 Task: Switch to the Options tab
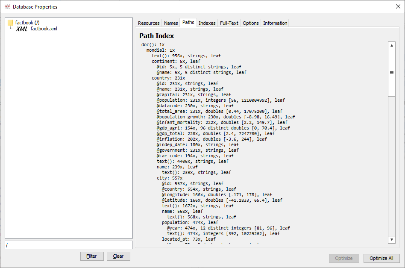pyautogui.click(x=251, y=23)
